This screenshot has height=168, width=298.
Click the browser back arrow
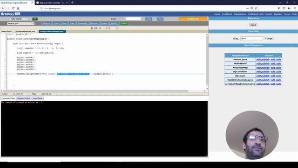coord(3,8)
